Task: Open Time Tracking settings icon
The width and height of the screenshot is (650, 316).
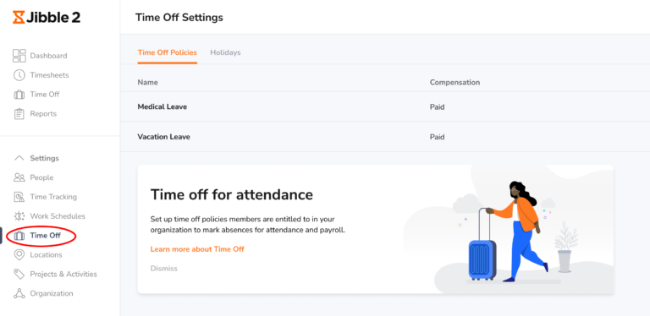Action: coord(19,197)
